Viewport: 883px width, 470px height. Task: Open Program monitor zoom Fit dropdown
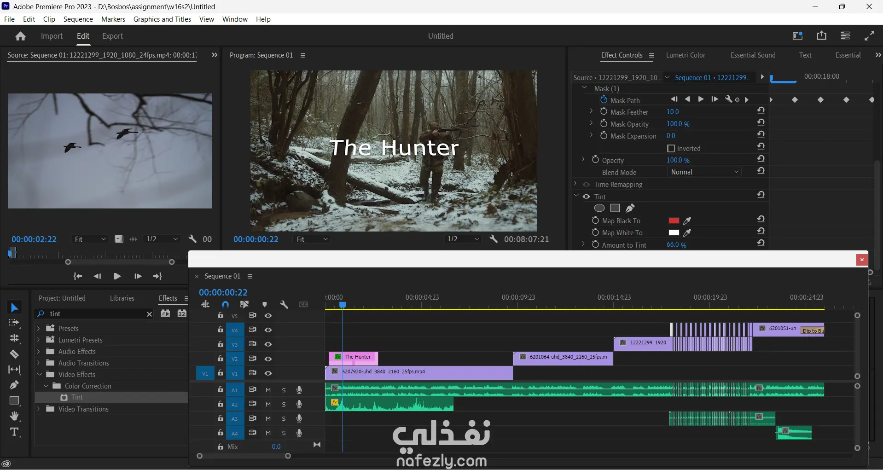tap(312, 239)
